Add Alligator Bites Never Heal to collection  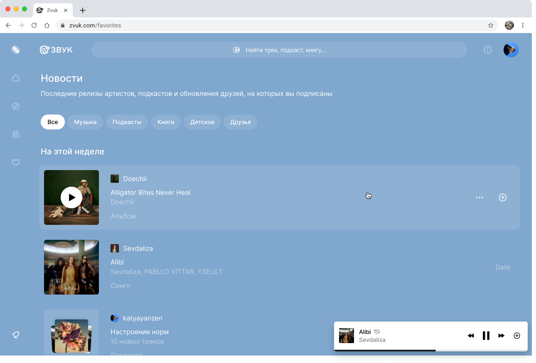point(503,197)
